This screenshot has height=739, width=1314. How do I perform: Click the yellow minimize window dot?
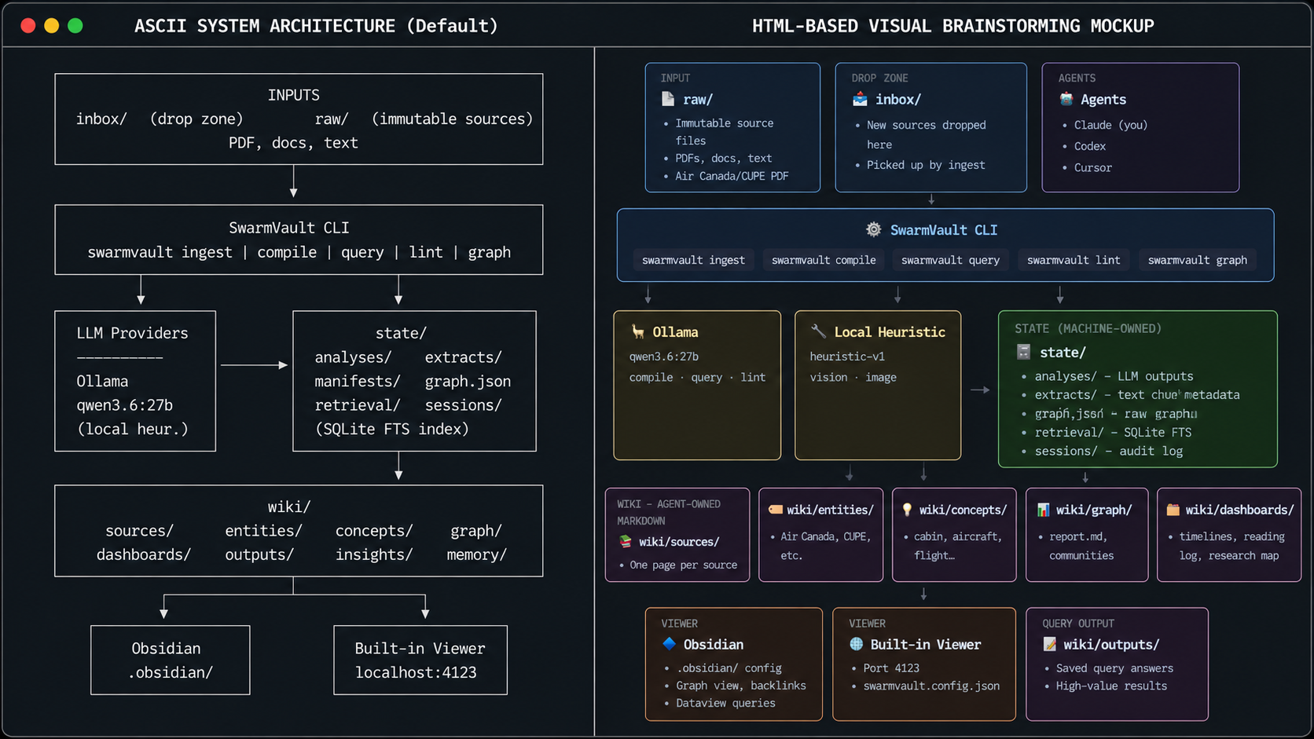51,25
